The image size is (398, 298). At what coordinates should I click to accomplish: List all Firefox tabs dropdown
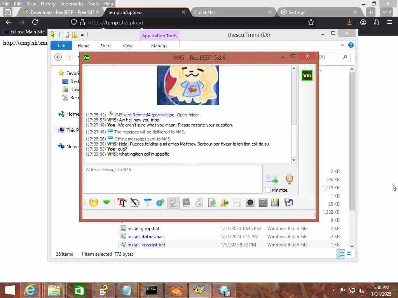(387, 12)
